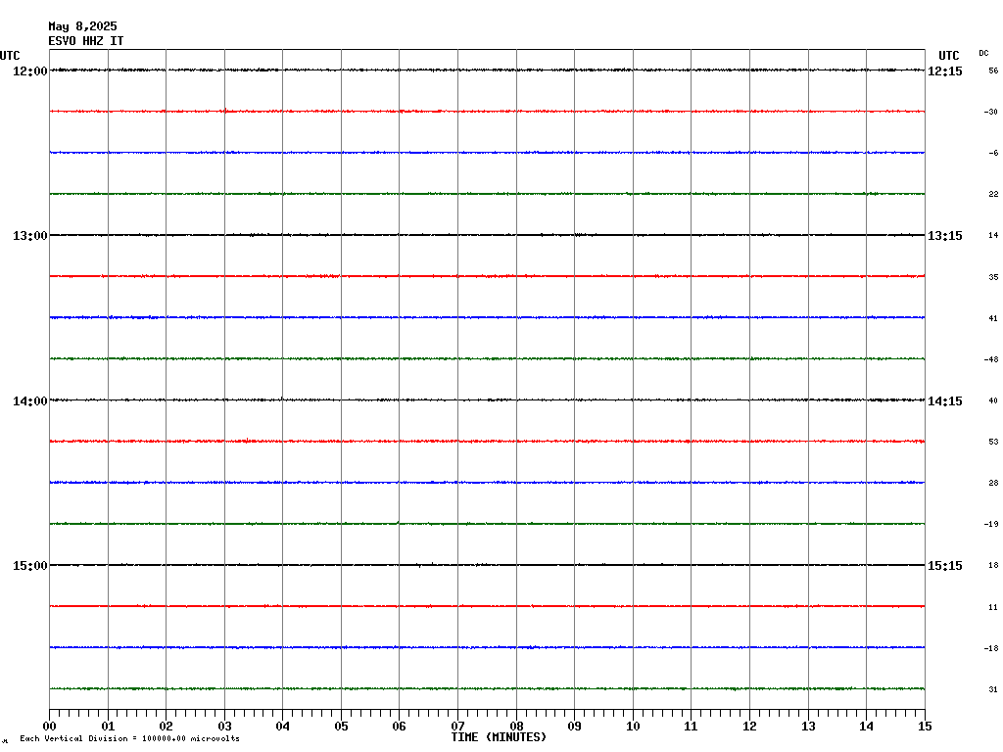The height and width of the screenshot is (752, 1003).
Task: Click the Each Vertical Division scale note
Action: click(x=130, y=738)
